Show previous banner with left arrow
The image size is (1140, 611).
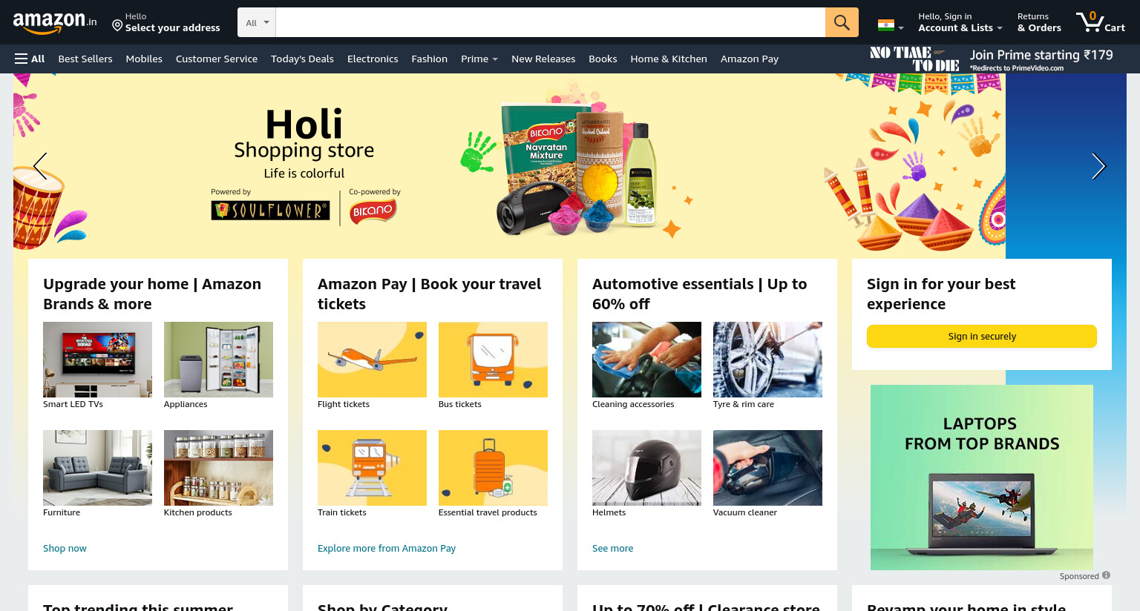(41, 166)
